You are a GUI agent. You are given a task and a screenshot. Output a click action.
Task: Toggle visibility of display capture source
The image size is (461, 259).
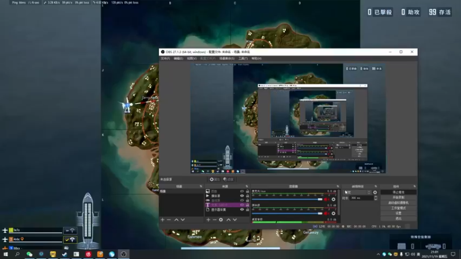[242, 210]
